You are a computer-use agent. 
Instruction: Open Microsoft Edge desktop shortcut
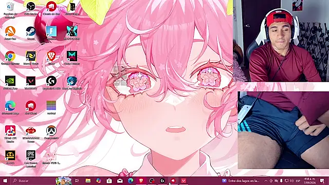[x=10, y=107]
